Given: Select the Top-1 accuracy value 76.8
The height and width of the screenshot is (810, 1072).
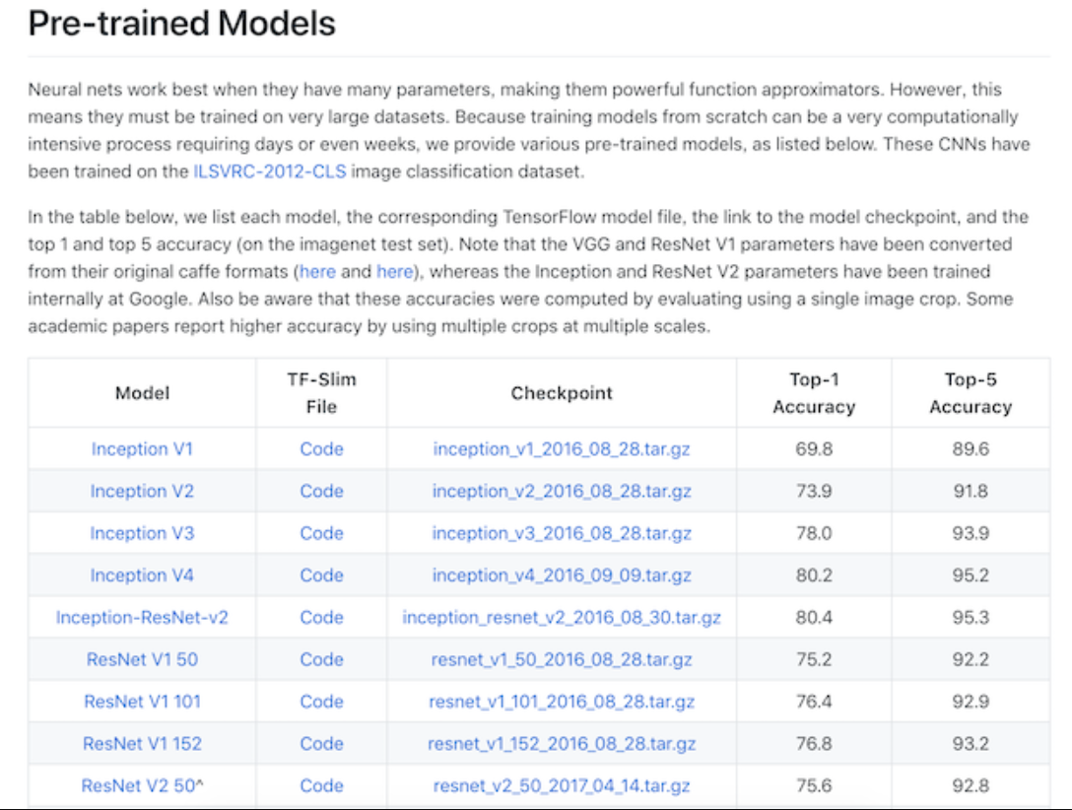Looking at the screenshot, I should [x=814, y=744].
